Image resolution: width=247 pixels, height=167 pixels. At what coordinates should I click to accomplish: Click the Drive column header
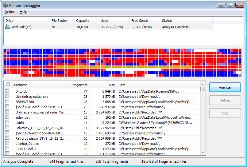click(27, 21)
